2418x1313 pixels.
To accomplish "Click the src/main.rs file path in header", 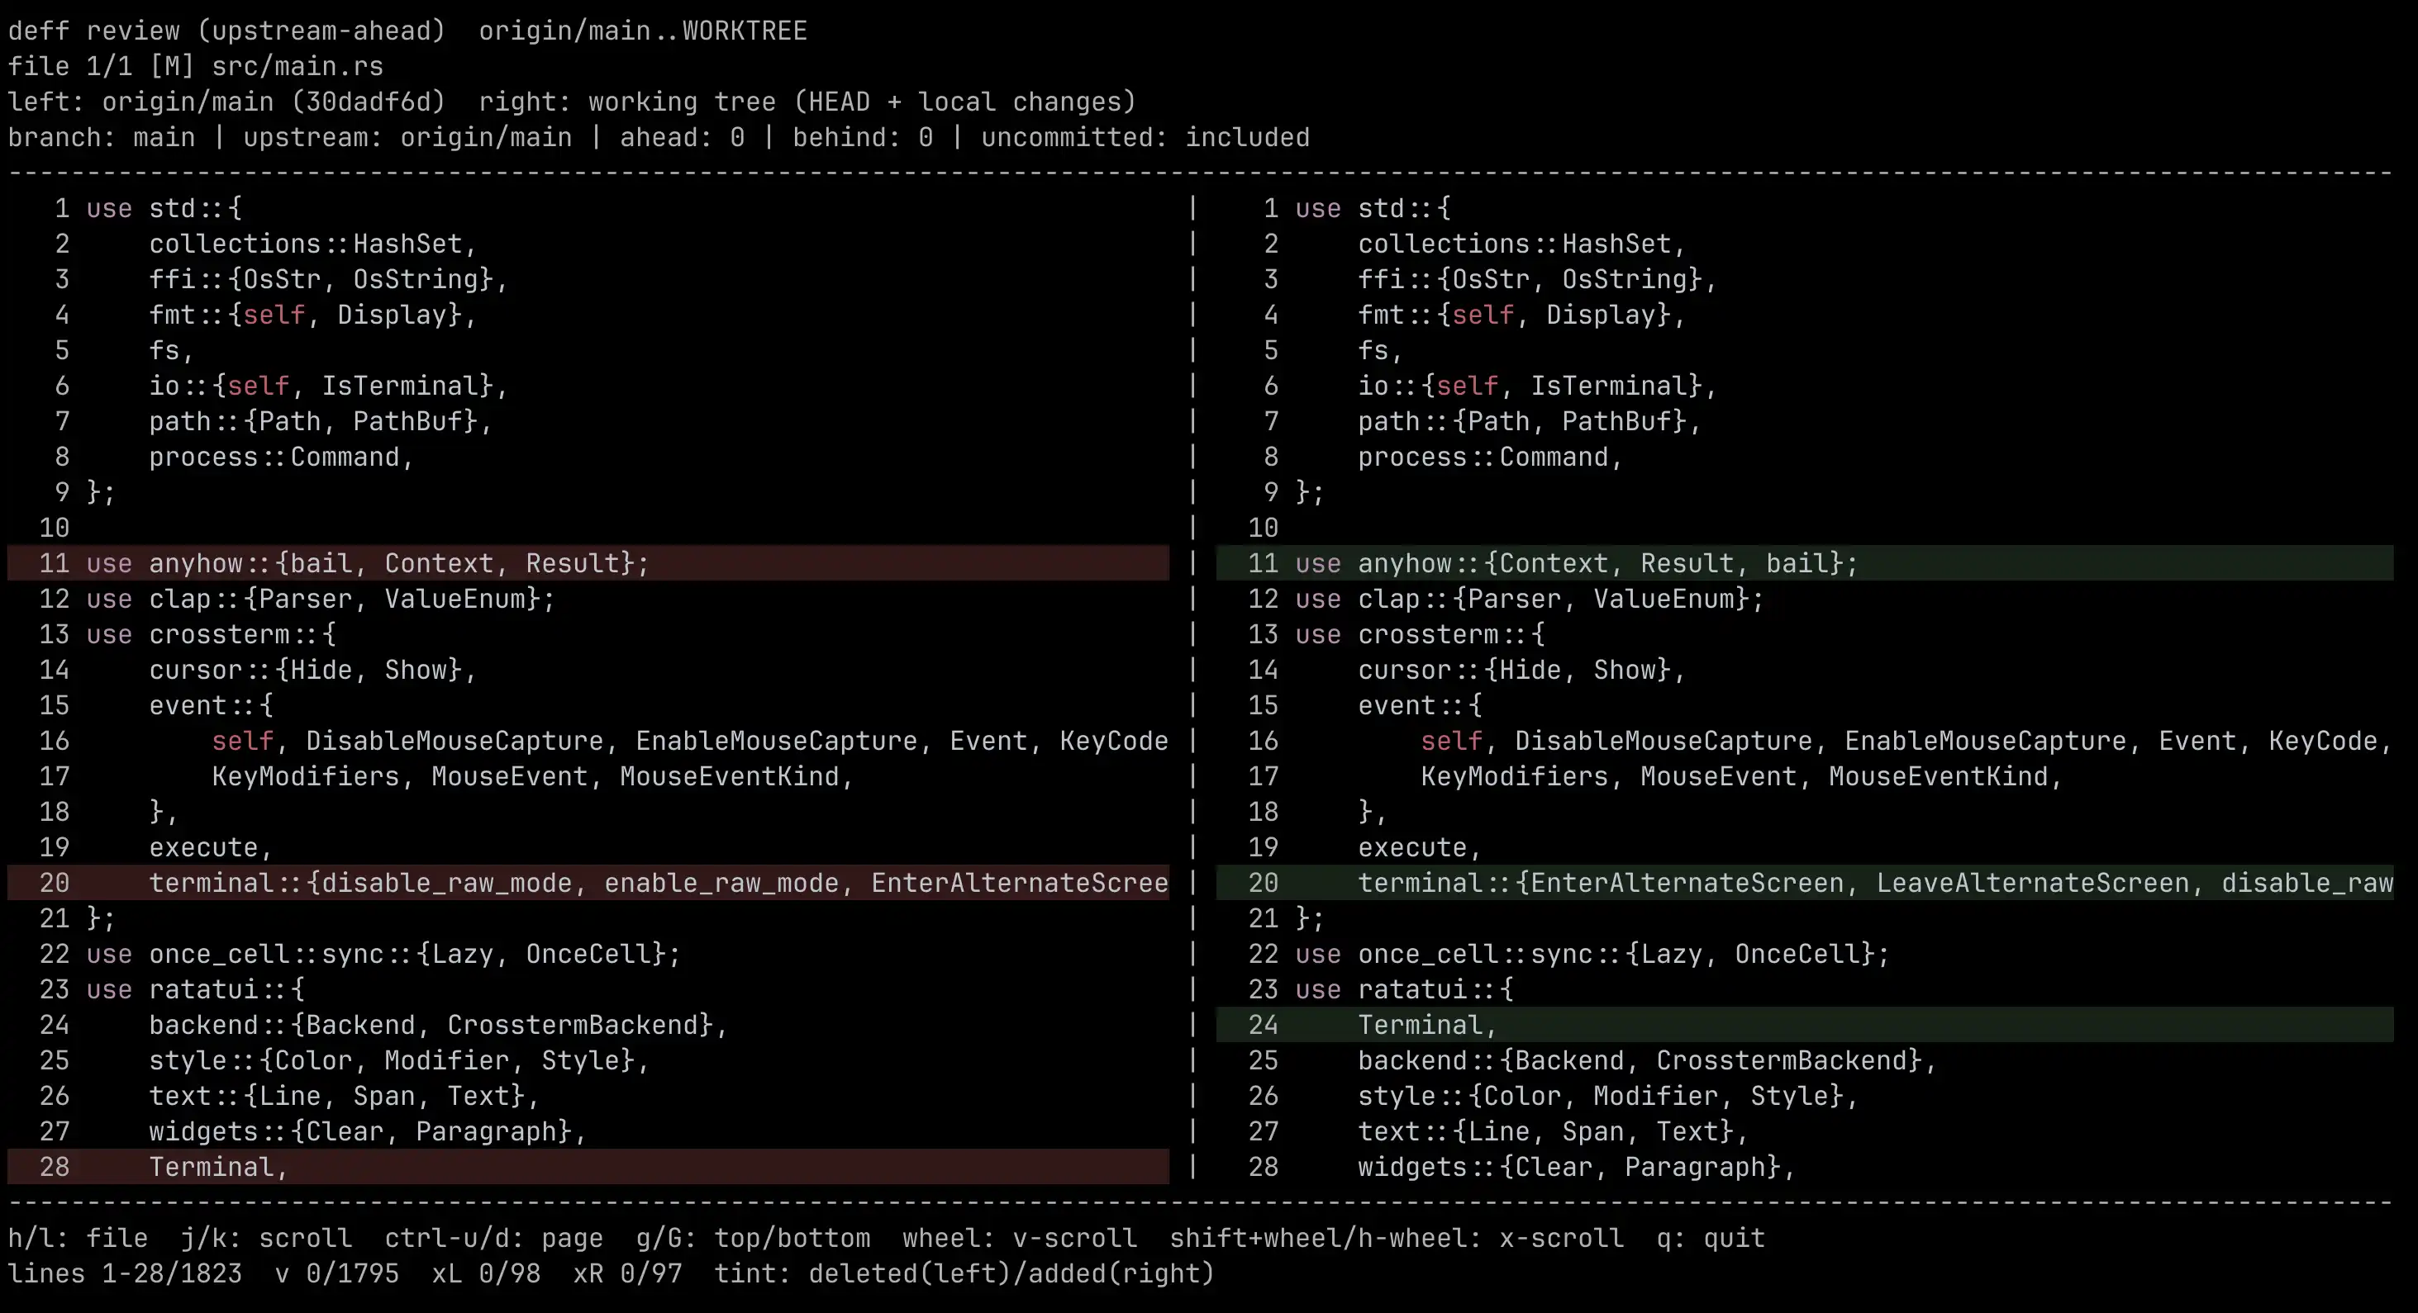I will click(x=297, y=67).
